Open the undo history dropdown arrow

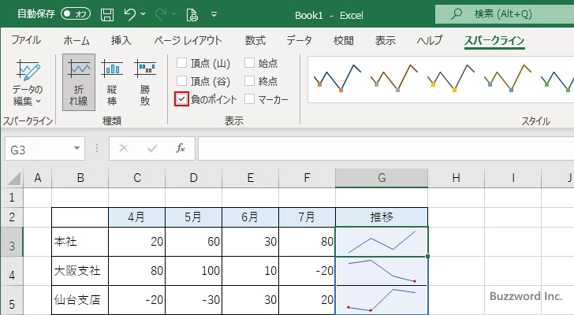(x=143, y=14)
